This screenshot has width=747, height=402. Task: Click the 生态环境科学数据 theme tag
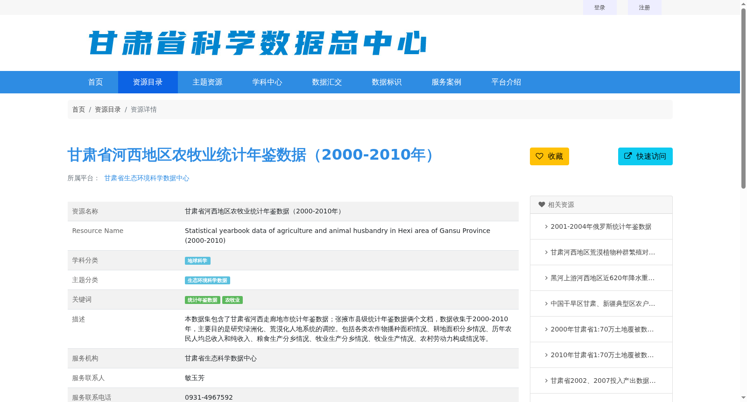point(207,281)
